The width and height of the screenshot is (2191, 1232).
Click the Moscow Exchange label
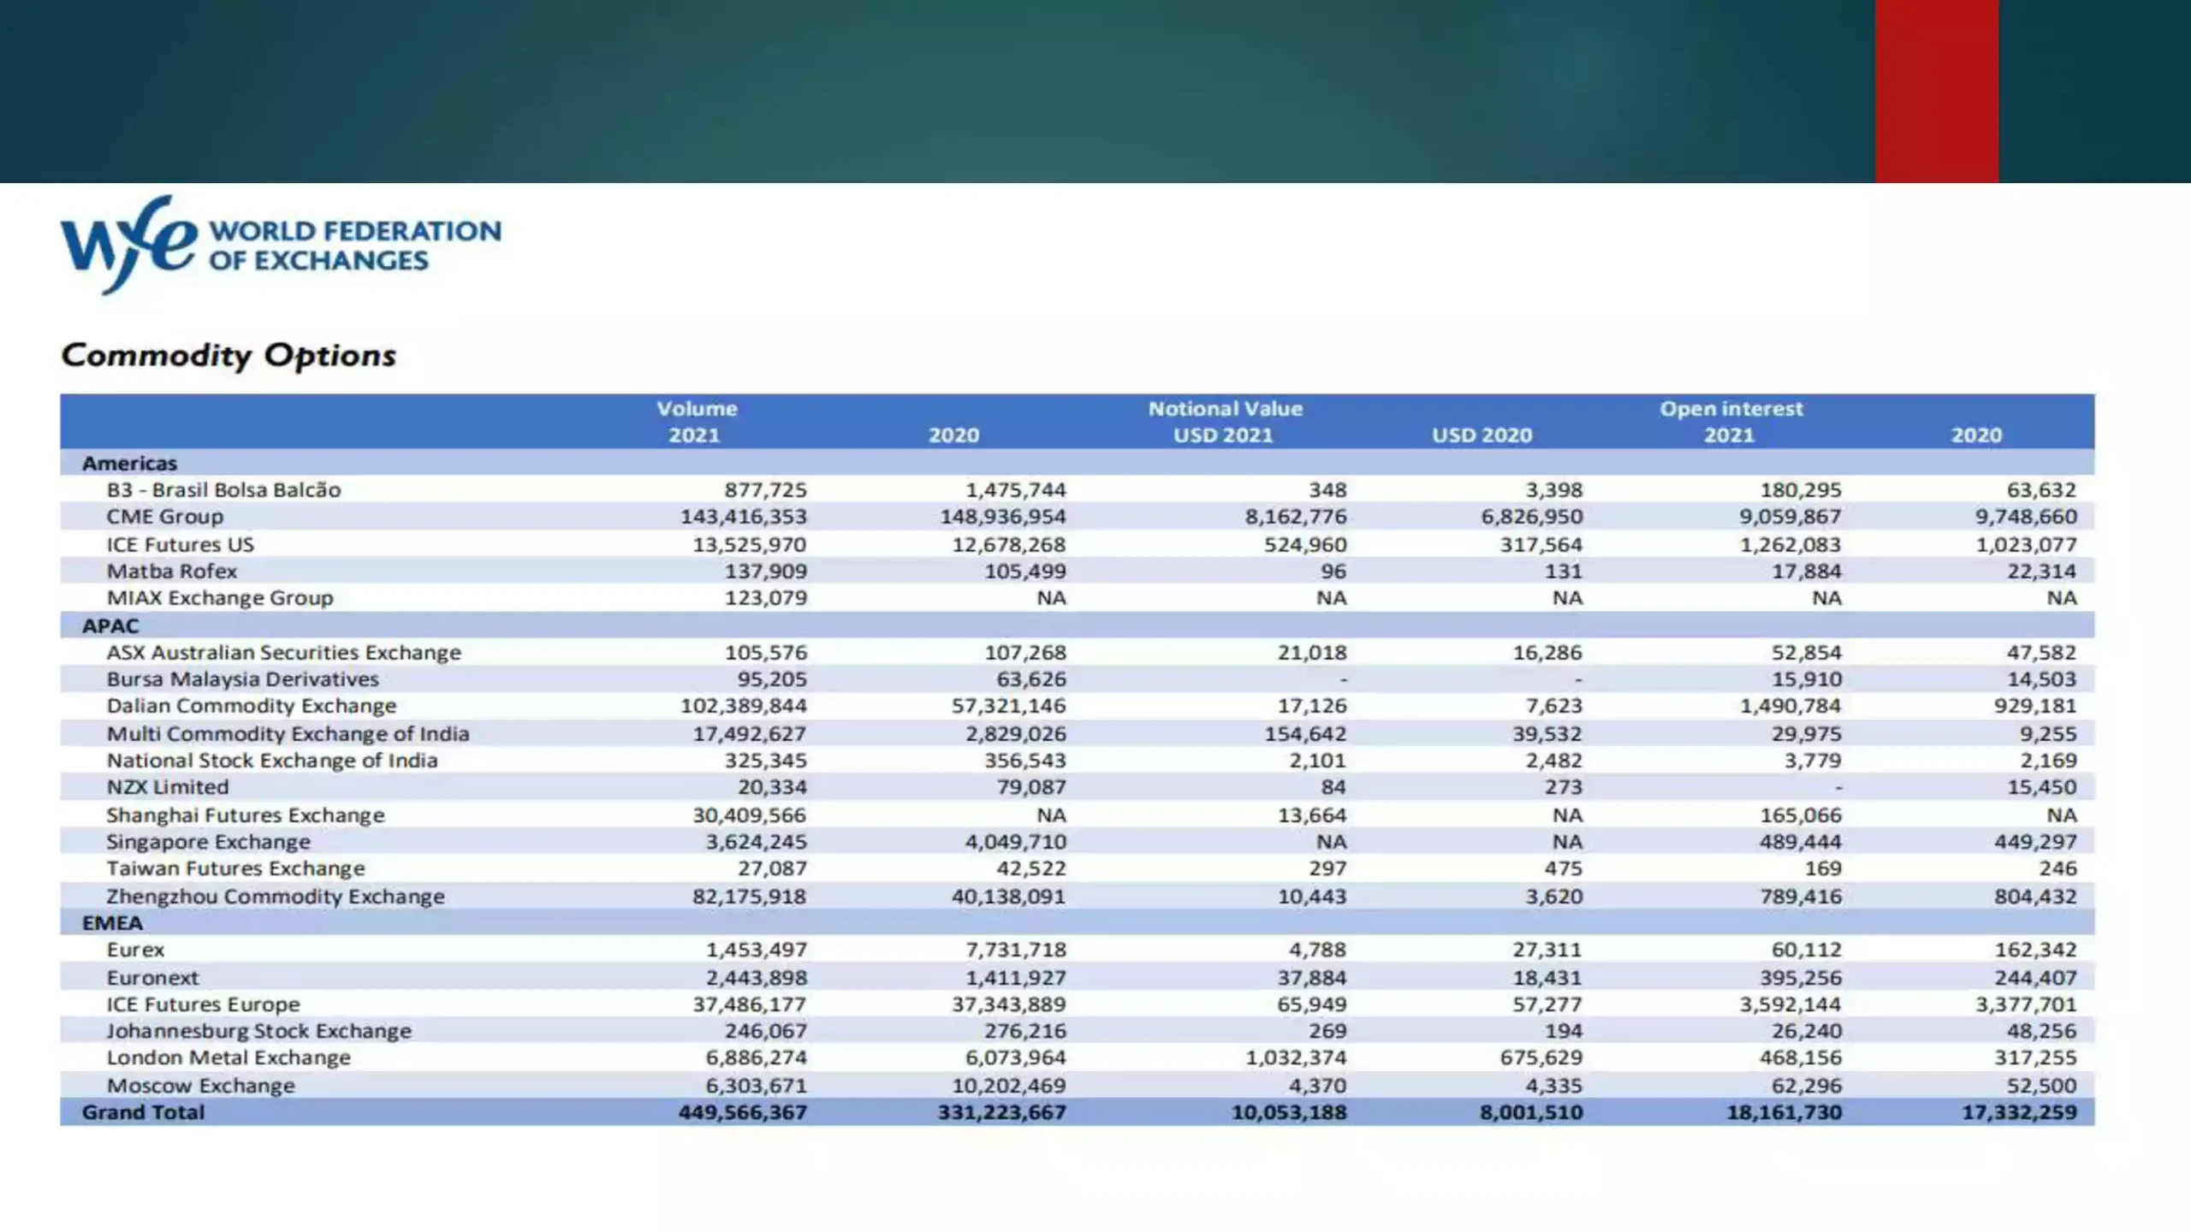(x=200, y=1085)
